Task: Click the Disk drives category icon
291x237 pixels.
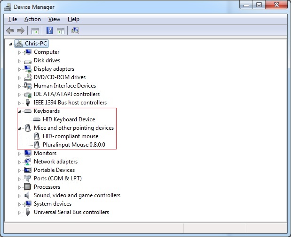Action: [x=28, y=61]
